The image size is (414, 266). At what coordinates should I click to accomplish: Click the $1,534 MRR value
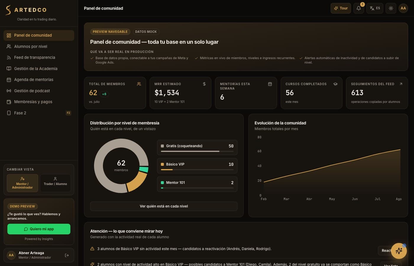click(x=167, y=93)
